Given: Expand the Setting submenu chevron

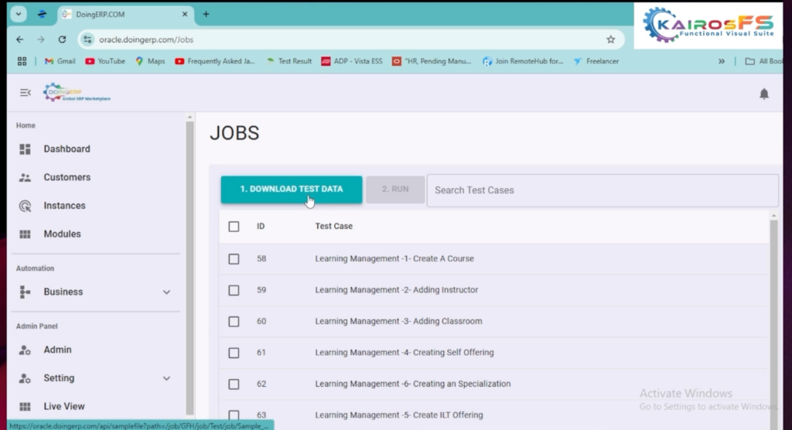Looking at the screenshot, I should (166, 379).
